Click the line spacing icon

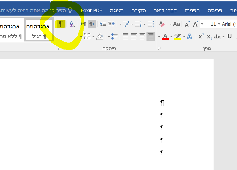[x=114, y=36]
